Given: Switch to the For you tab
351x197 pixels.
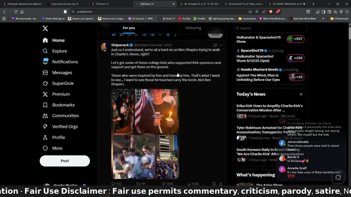Looking at the screenshot, I should (129, 28).
